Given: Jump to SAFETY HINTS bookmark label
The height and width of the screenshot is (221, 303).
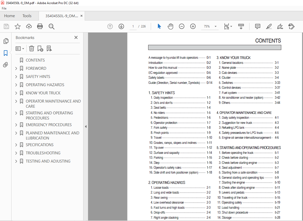Looking at the screenshot, I should (x=38, y=77).
